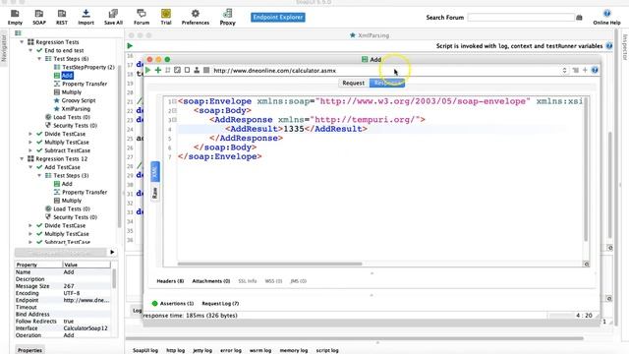Collapse End to end test case
Image resolution: width=629 pixels, height=354 pixels.
click(x=30, y=50)
